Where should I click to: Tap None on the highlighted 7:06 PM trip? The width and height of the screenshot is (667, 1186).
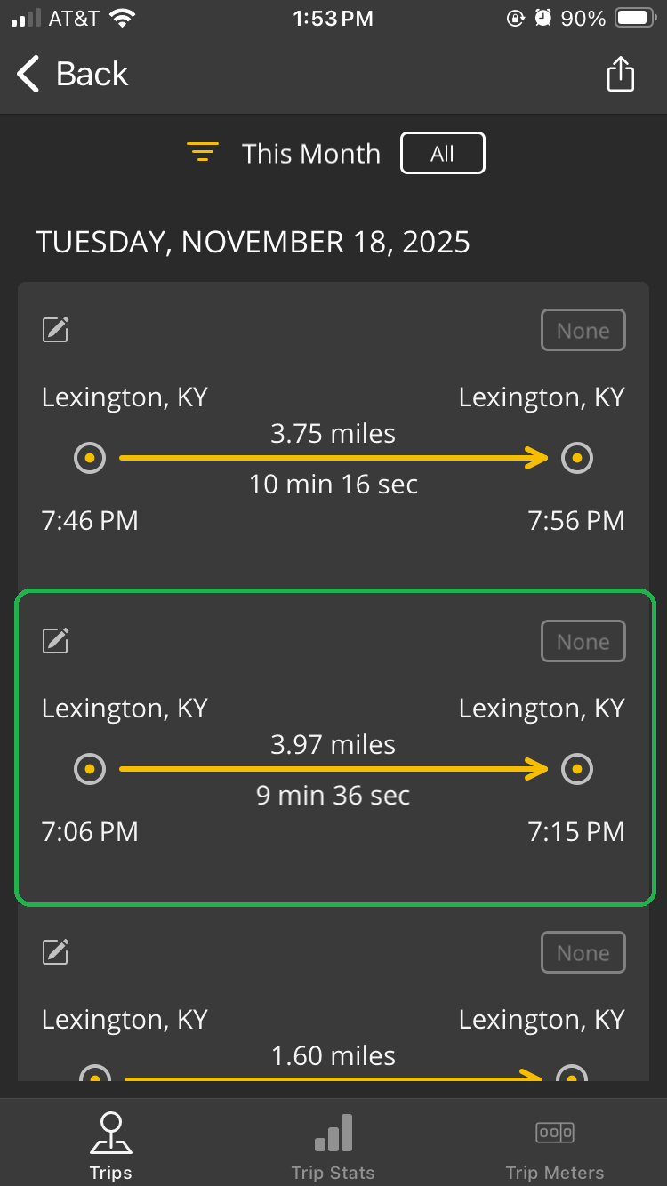pyautogui.click(x=583, y=641)
